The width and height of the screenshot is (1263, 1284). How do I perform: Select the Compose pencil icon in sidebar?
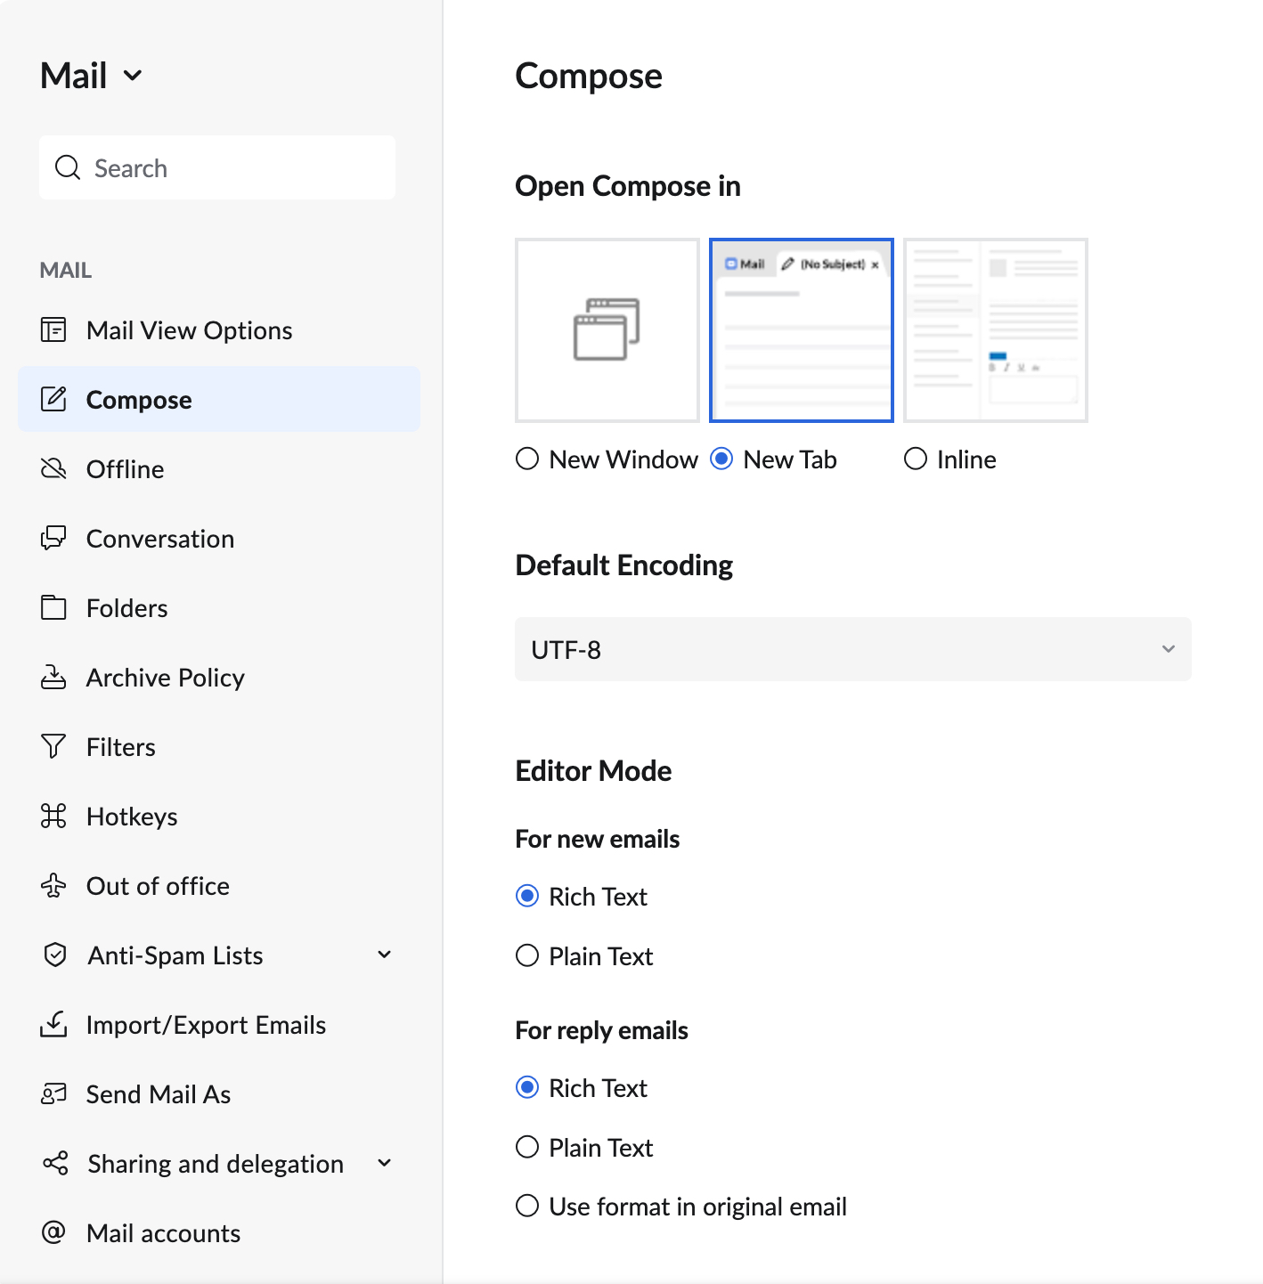click(x=54, y=399)
